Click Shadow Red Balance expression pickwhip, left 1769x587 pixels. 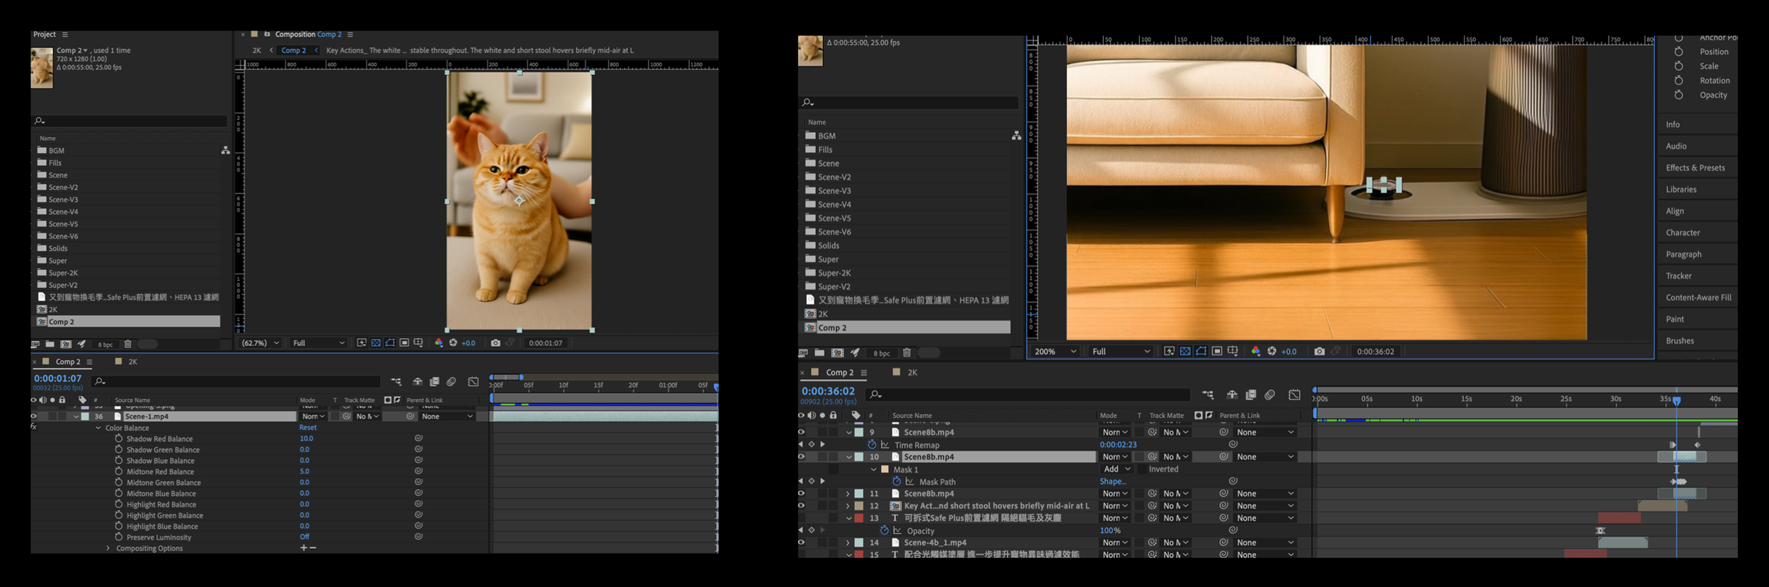[x=419, y=438]
